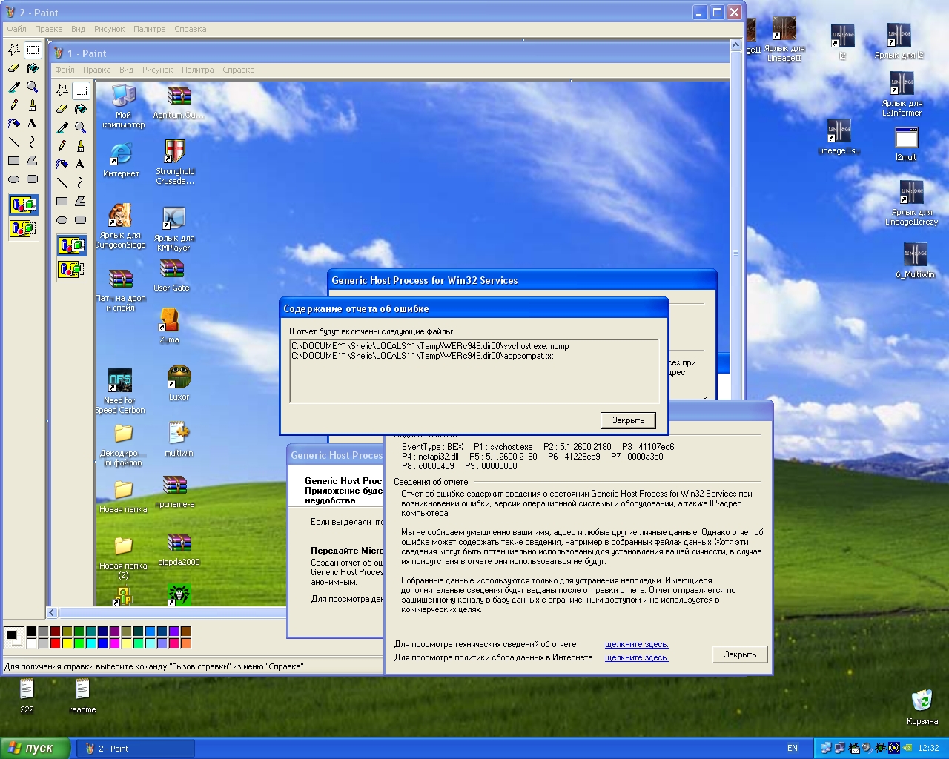Activate the Magnifier tool in 2 - Paint toolbox
Viewport: 949px width, 759px height.
click(33, 87)
